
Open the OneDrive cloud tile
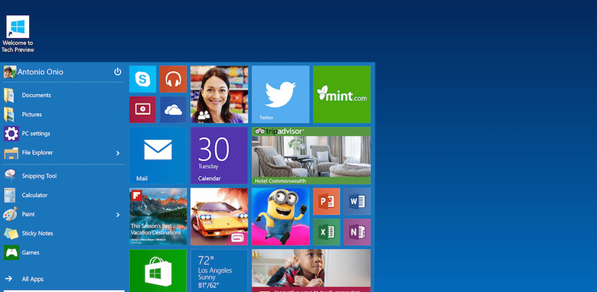pyautogui.click(x=173, y=109)
